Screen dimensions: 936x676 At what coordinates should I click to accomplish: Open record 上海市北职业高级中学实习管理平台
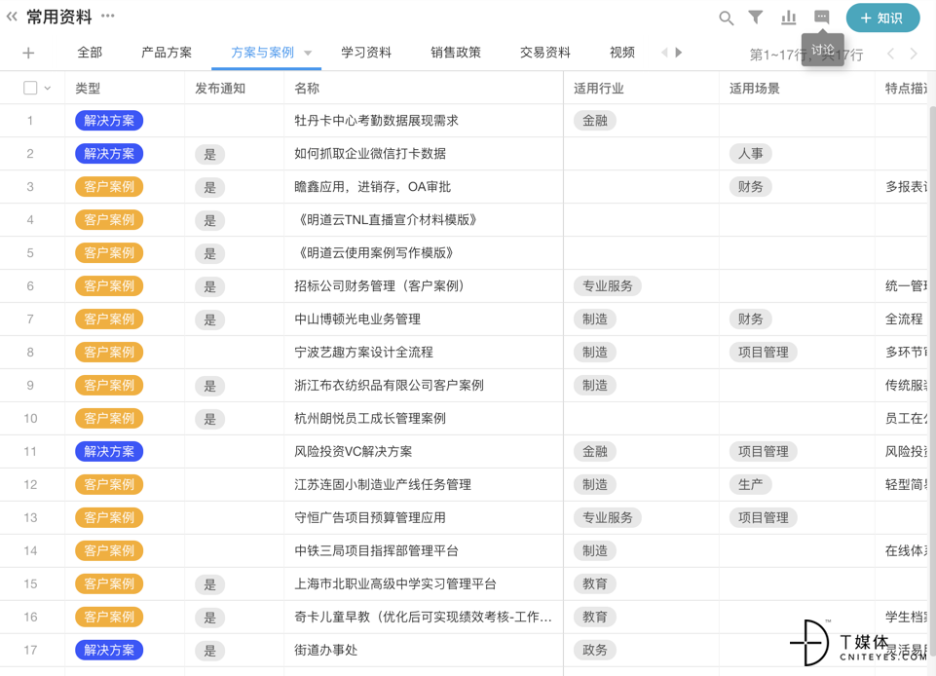tap(395, 583)
